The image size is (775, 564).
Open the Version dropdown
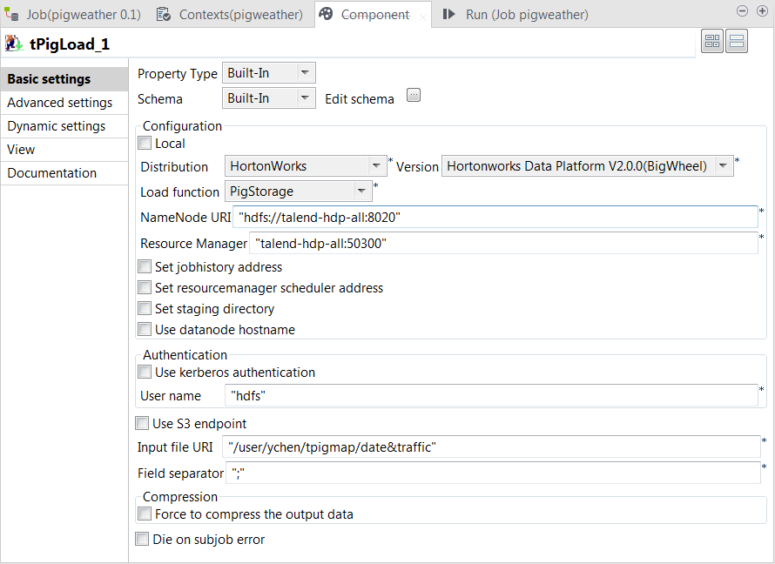pos(723,165)
